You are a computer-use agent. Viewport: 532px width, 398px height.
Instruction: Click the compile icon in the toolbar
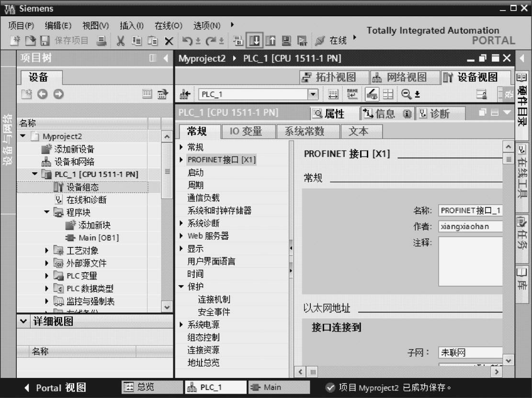[x=238, y=41]
